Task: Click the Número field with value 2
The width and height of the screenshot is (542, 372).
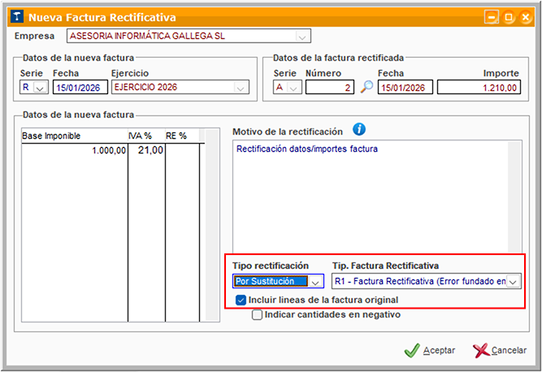Action: [x=330, y=88]
